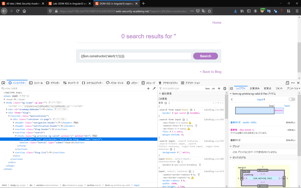
Task: Click the tracking protection shield icon
Action: 50,11
